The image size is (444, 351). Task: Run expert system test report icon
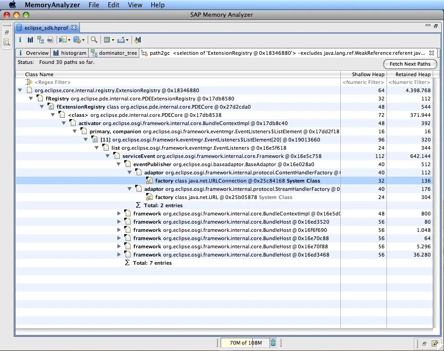[63, 40]
